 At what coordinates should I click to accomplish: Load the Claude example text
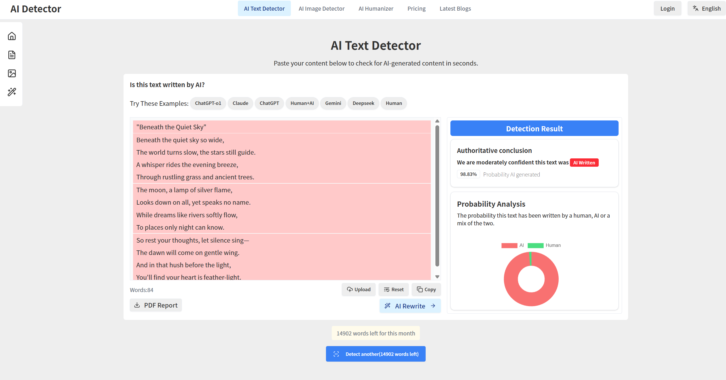pyautogui.click(x=240, y=103)
